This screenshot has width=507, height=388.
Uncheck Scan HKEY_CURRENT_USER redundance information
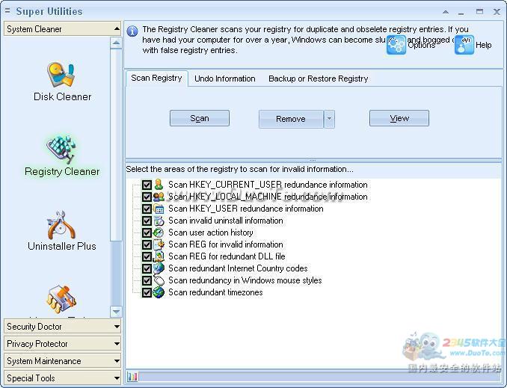[147, 185]
